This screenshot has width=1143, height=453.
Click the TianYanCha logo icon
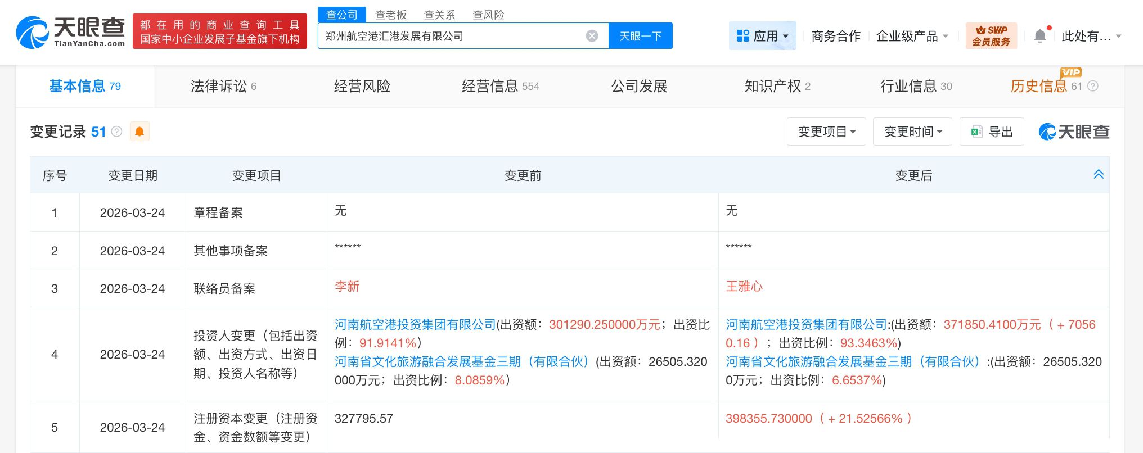(x=33, y=32)
